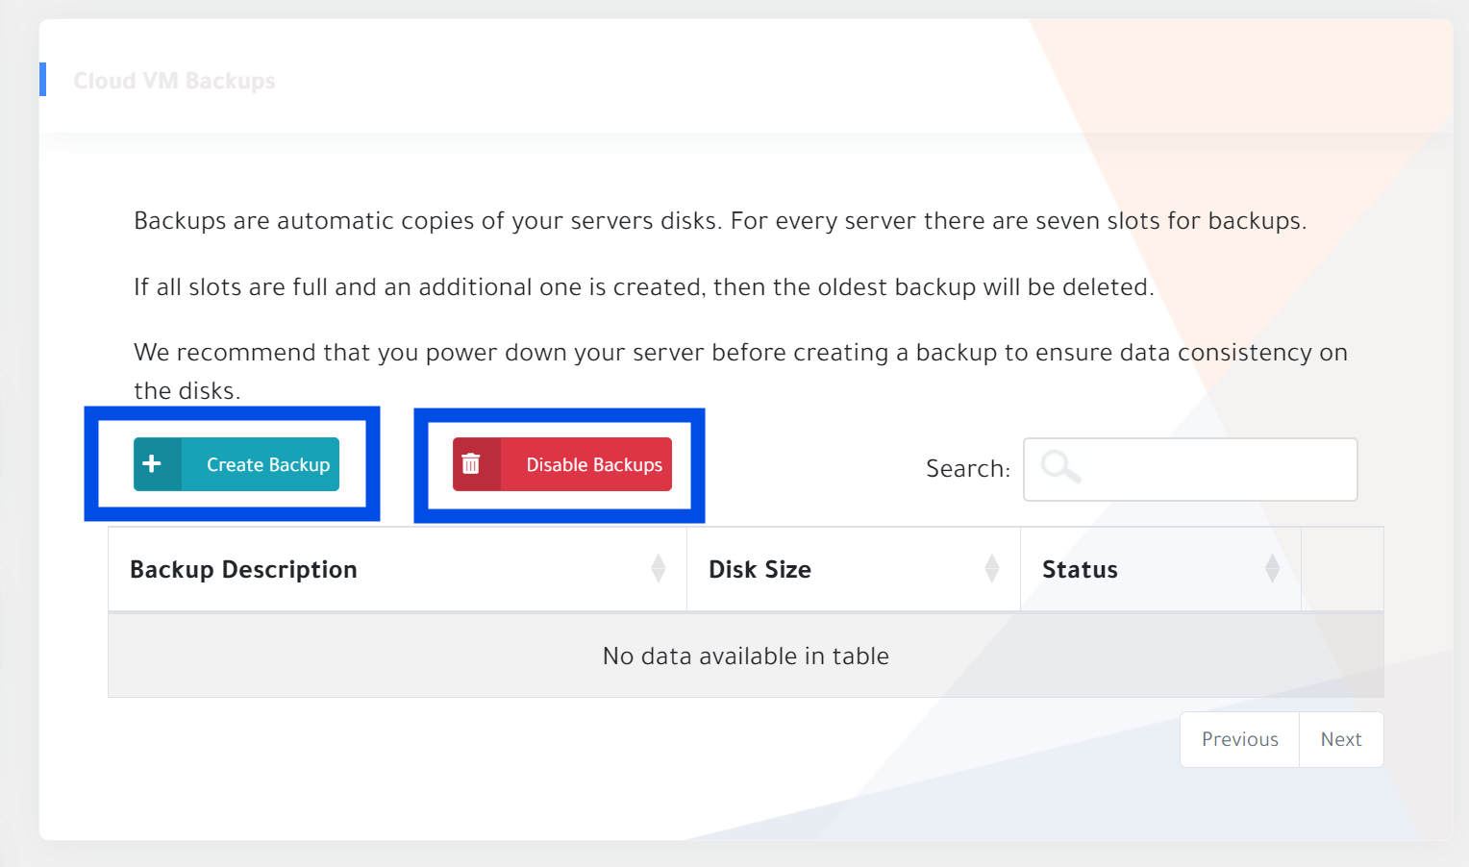Sort table by Status header text
The width and height of the screenshot is (1469, 867).
tap(1080, 570)
